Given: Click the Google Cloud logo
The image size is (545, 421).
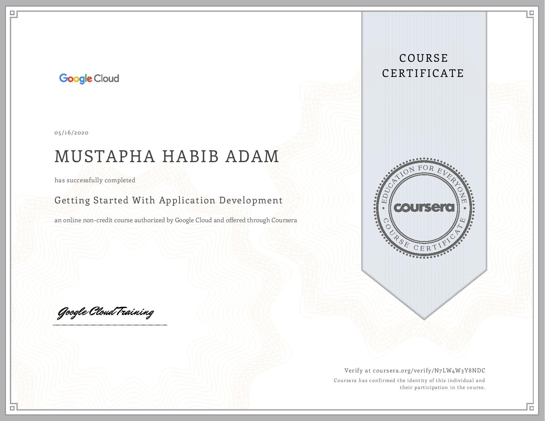Looking at the screenshot, I should [89, 79].
